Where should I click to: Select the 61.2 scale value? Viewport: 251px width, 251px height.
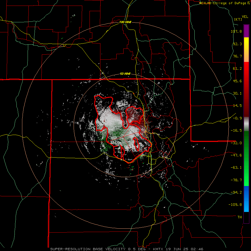237,69
